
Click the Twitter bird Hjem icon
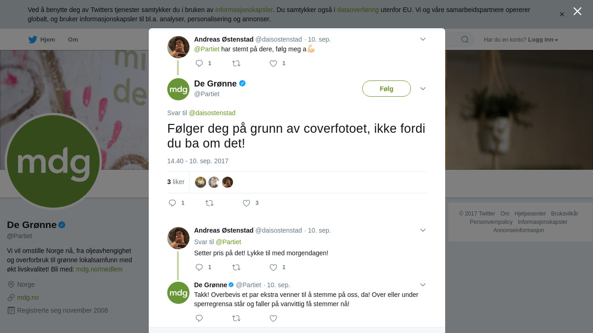click(x=32, y=40)
